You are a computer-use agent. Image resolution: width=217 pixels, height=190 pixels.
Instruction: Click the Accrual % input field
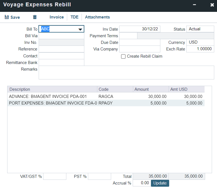click(142, 183)
